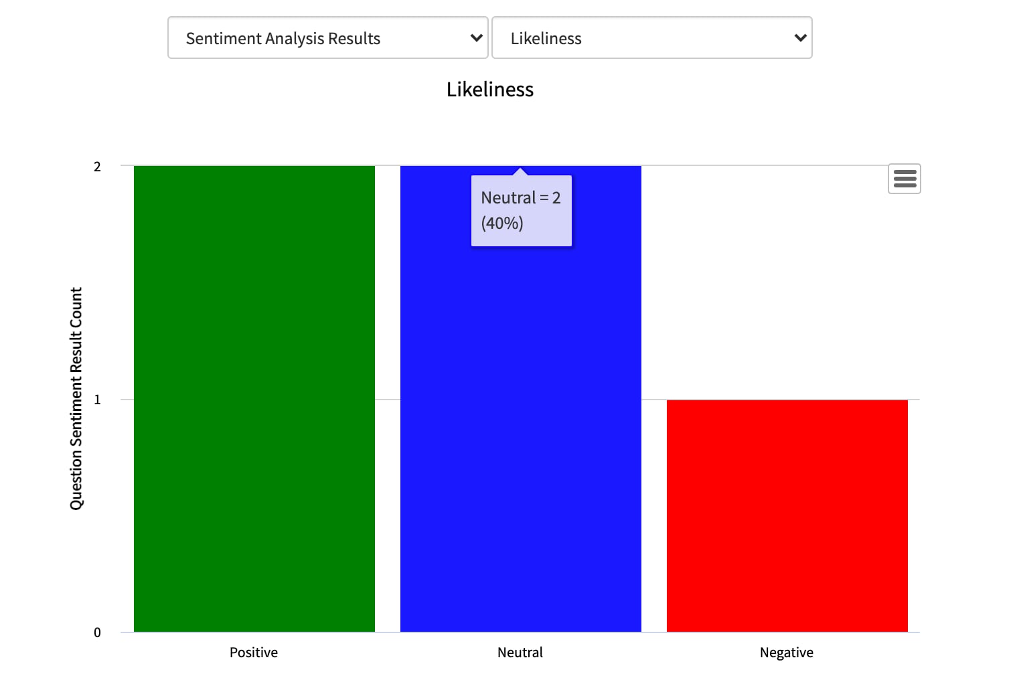Screen dimensions: 1015x688
Task: Click the Neutral x-axis label
Action: (520, 653)
